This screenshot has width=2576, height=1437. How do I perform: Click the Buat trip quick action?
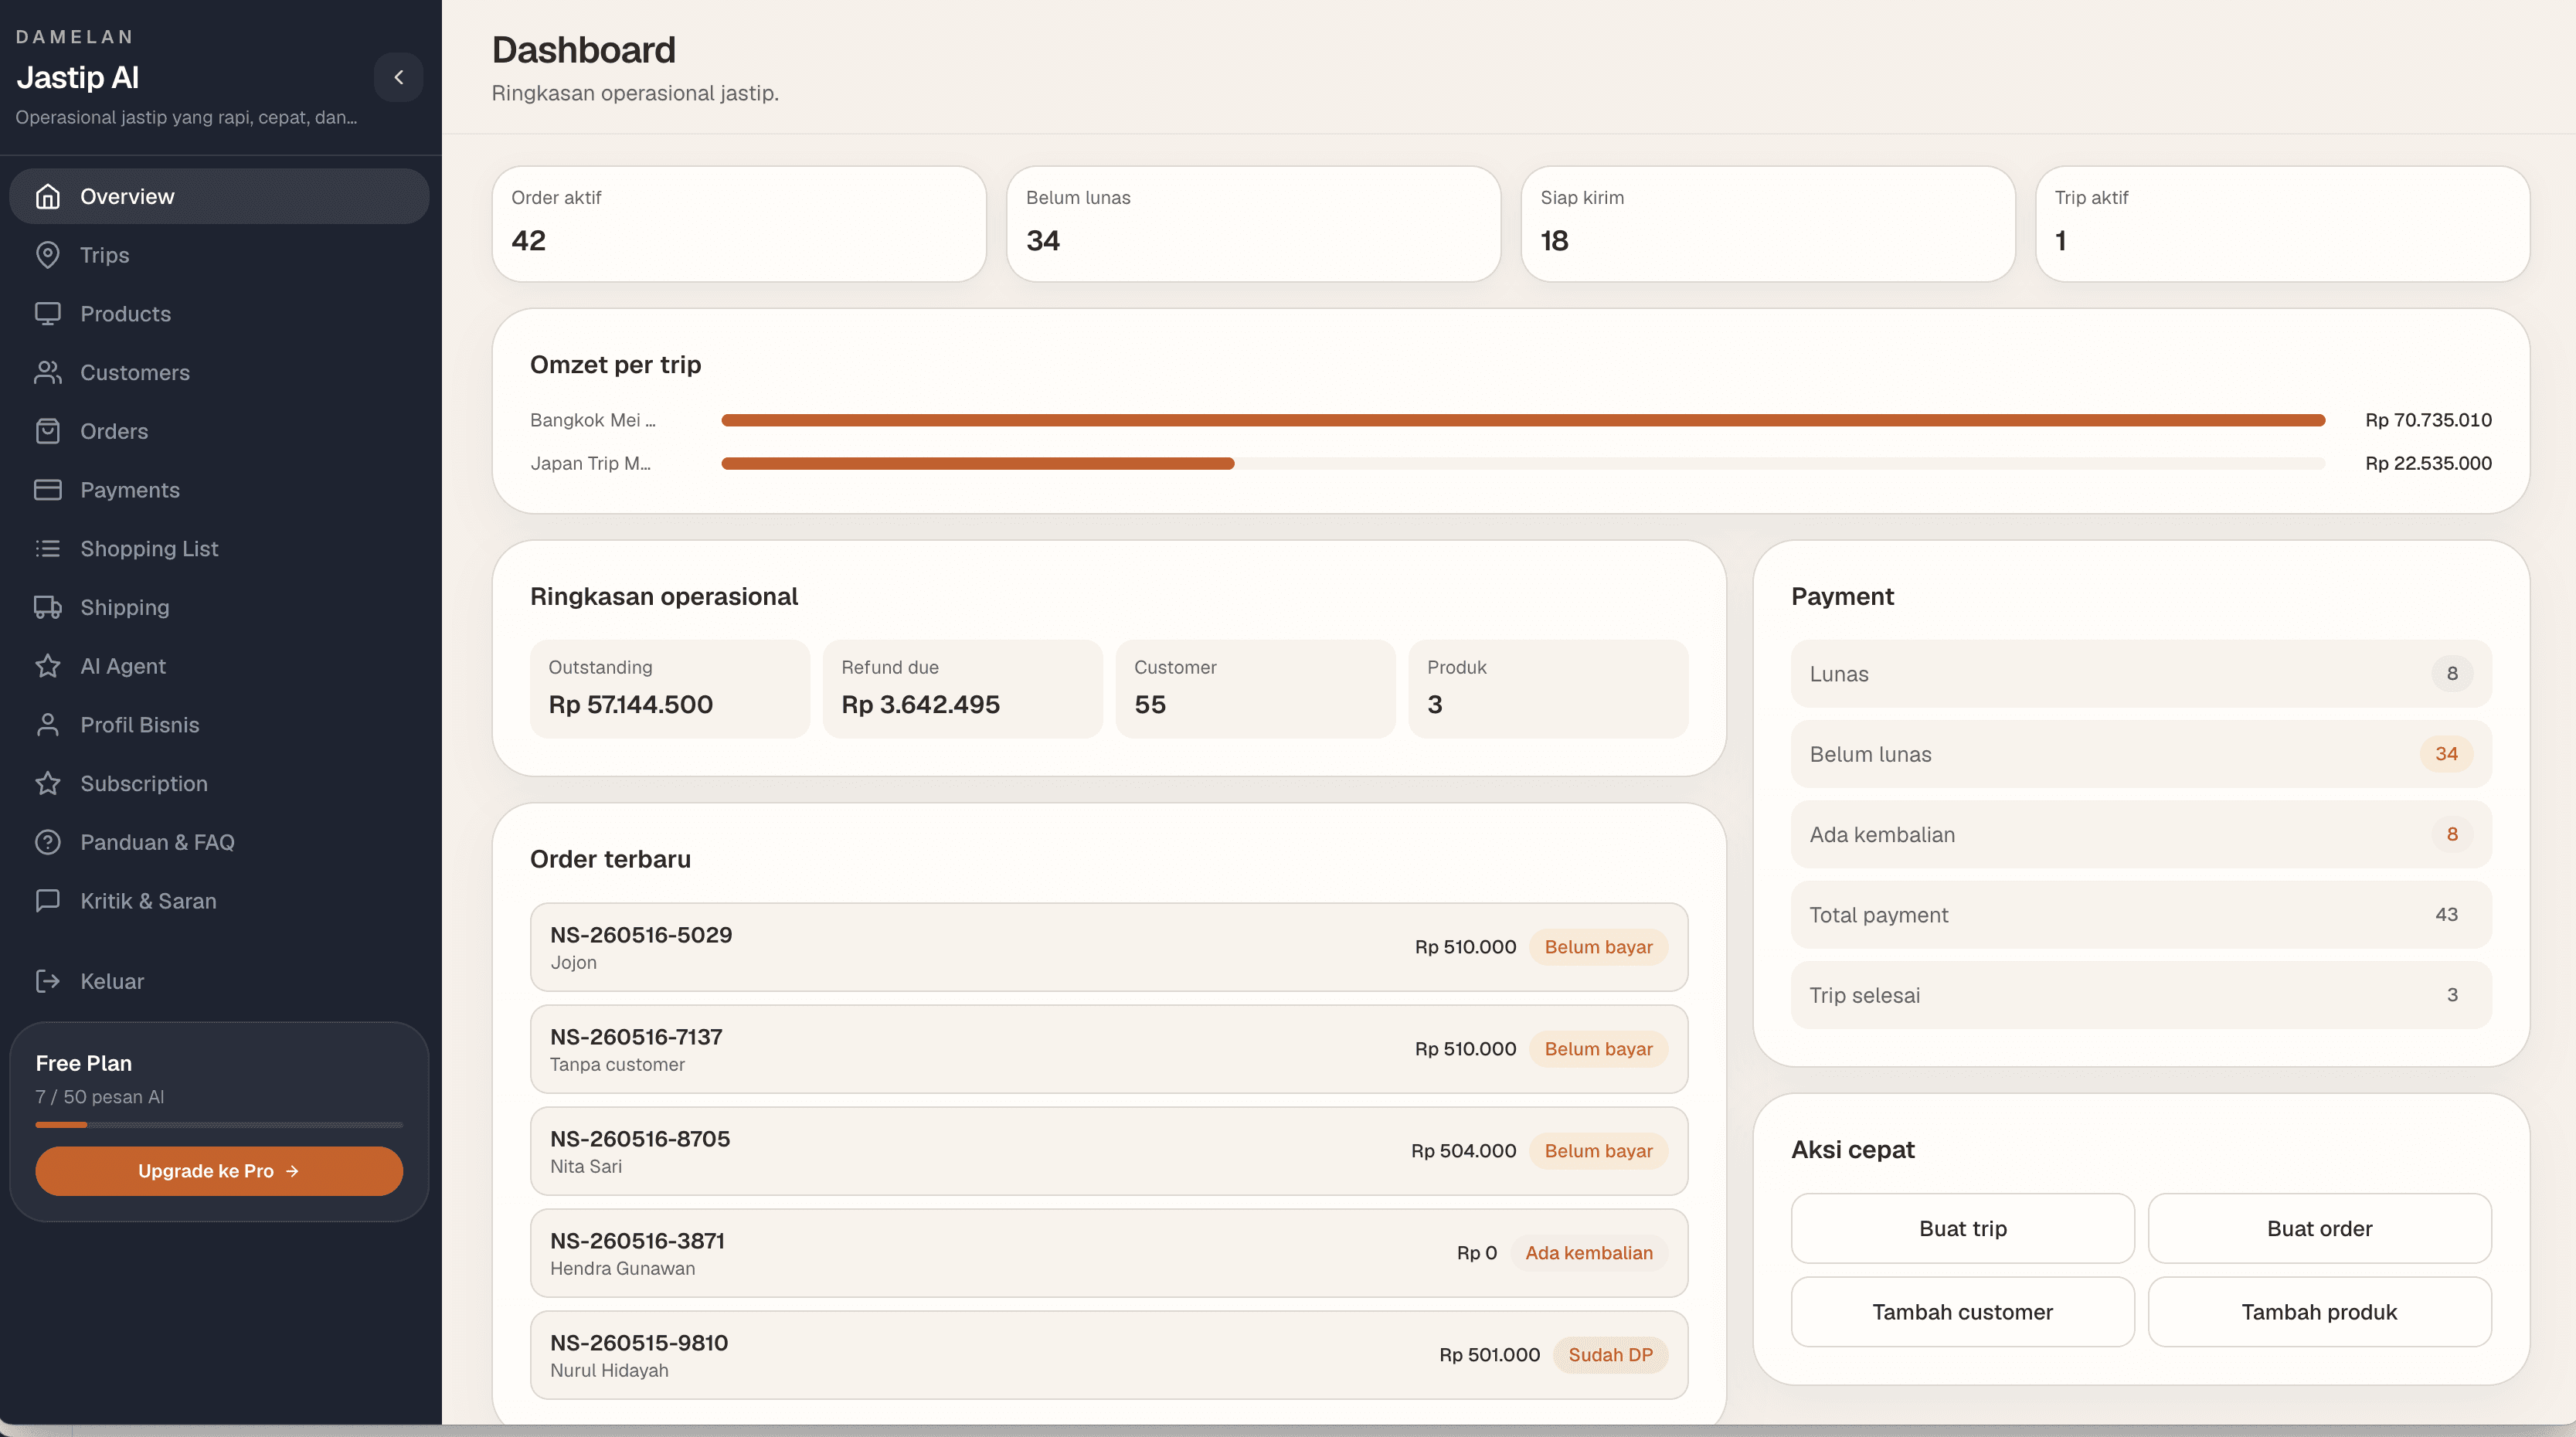click(1962, 1228)
